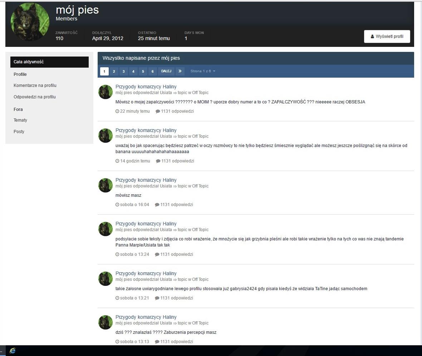This screenshot has width=422, height=356.
Task: Click the Wyświetl profil button
Action: (x=387, y=36)
